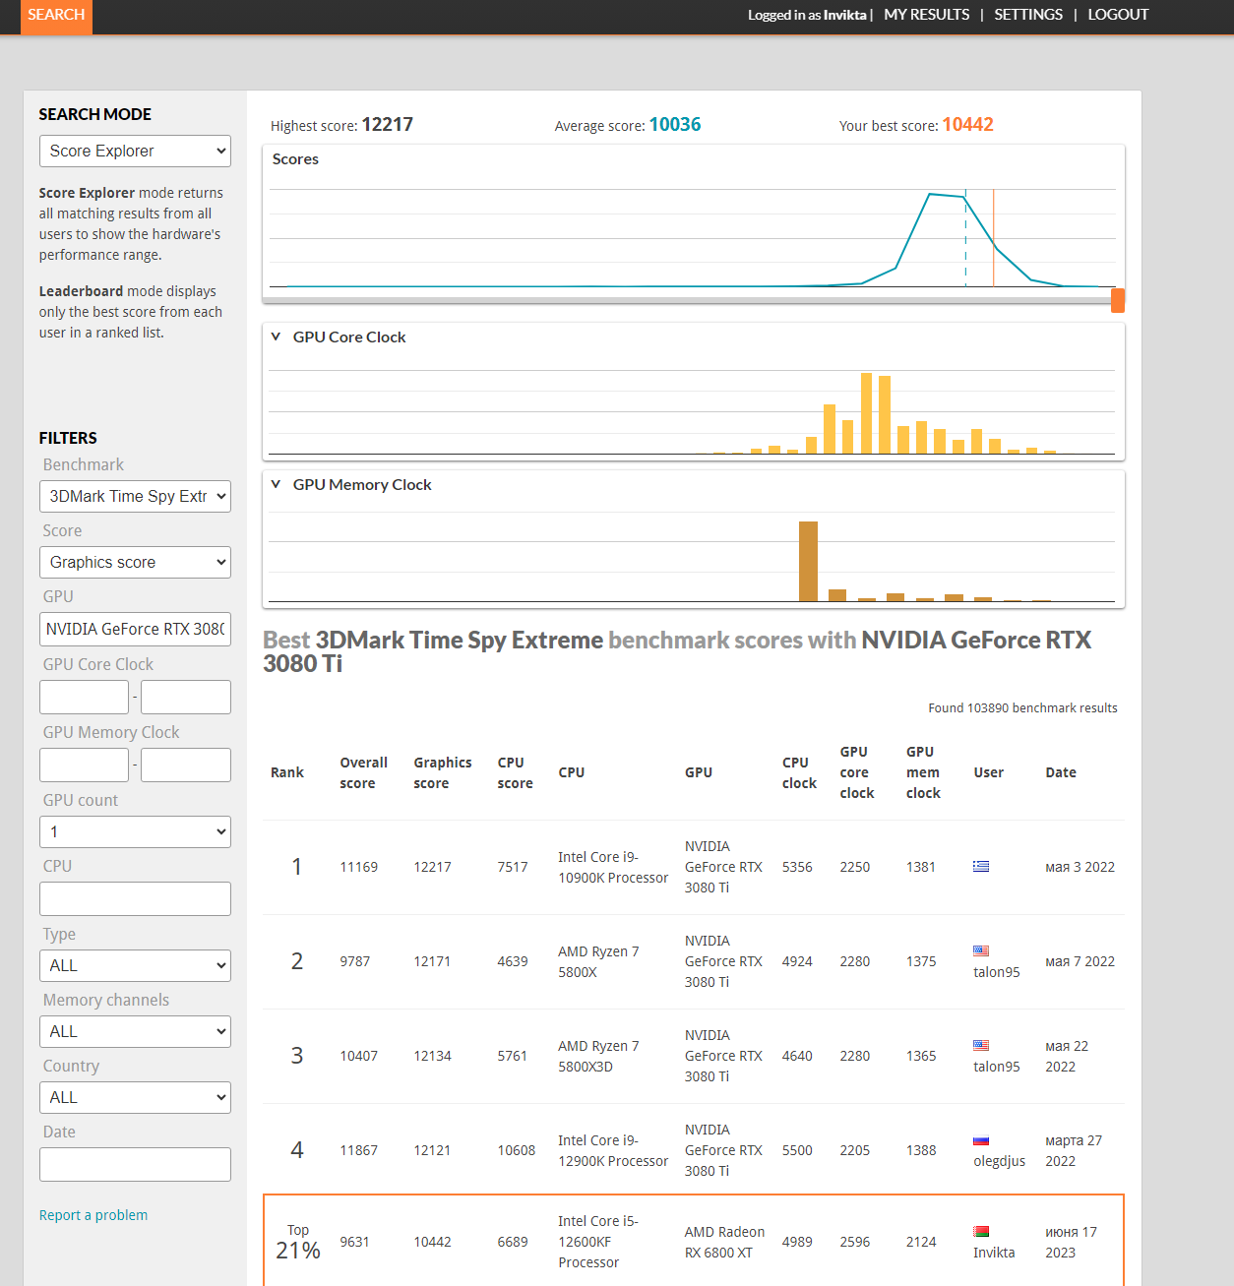Click Russian flag icon beside olegdjus

click(981, 1140)
